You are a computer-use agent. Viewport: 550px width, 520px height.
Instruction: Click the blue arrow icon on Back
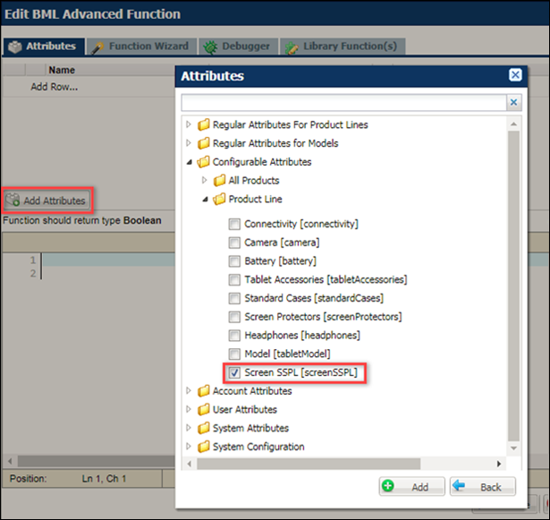[x=459, y=486]
